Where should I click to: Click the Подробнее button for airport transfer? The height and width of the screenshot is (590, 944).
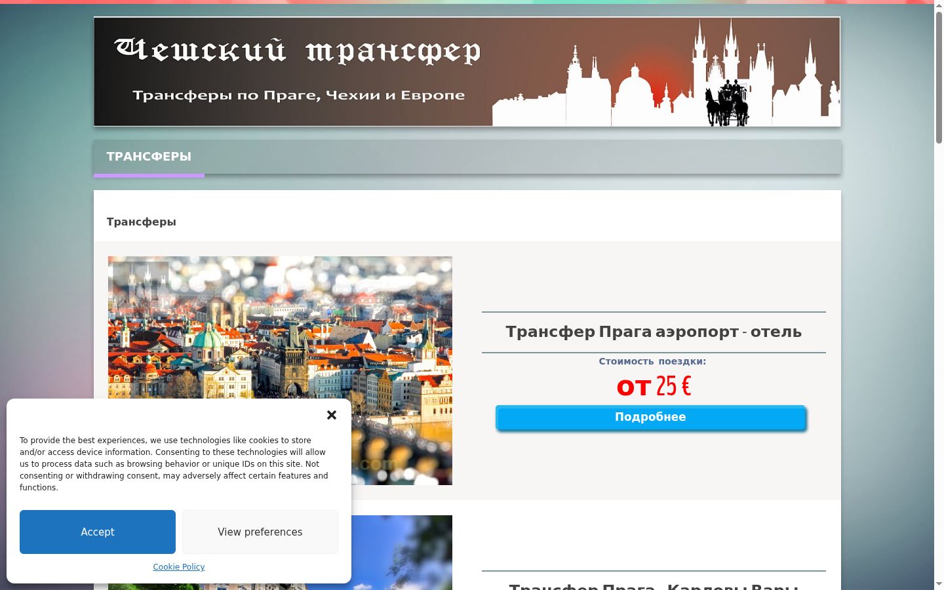click(x=650, y=418)
